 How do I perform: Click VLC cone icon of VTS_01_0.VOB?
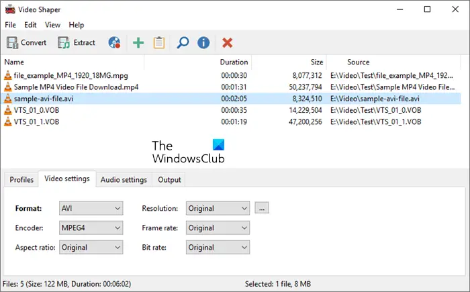8,110
